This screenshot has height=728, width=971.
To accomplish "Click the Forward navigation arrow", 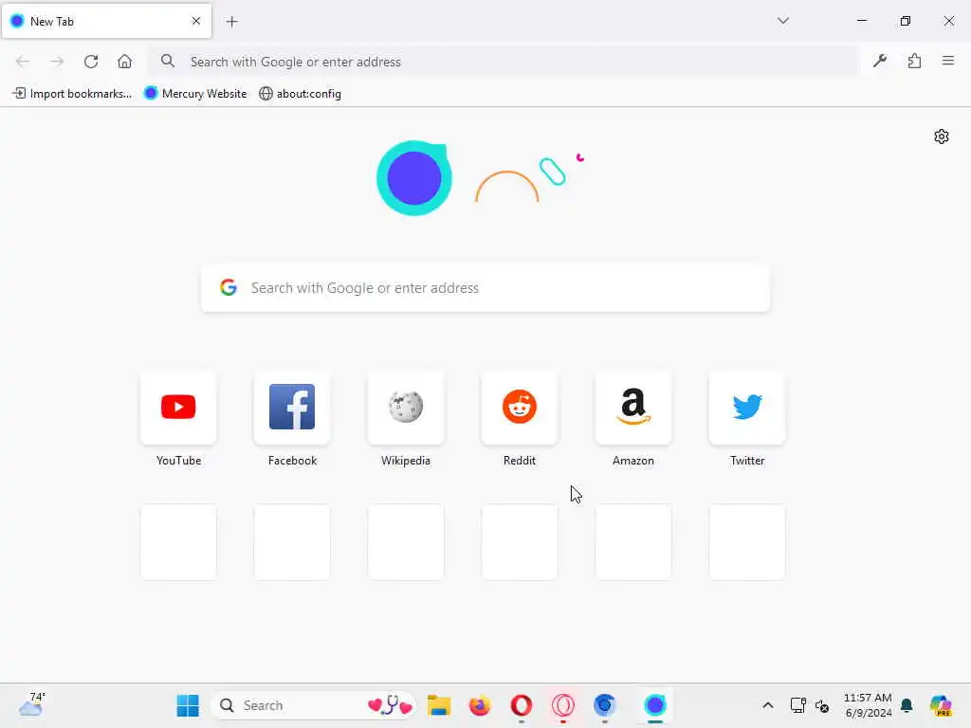I will point(57,62).
